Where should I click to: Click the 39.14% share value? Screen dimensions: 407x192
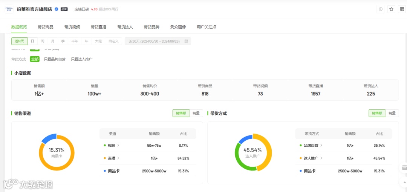coord(379,146)
